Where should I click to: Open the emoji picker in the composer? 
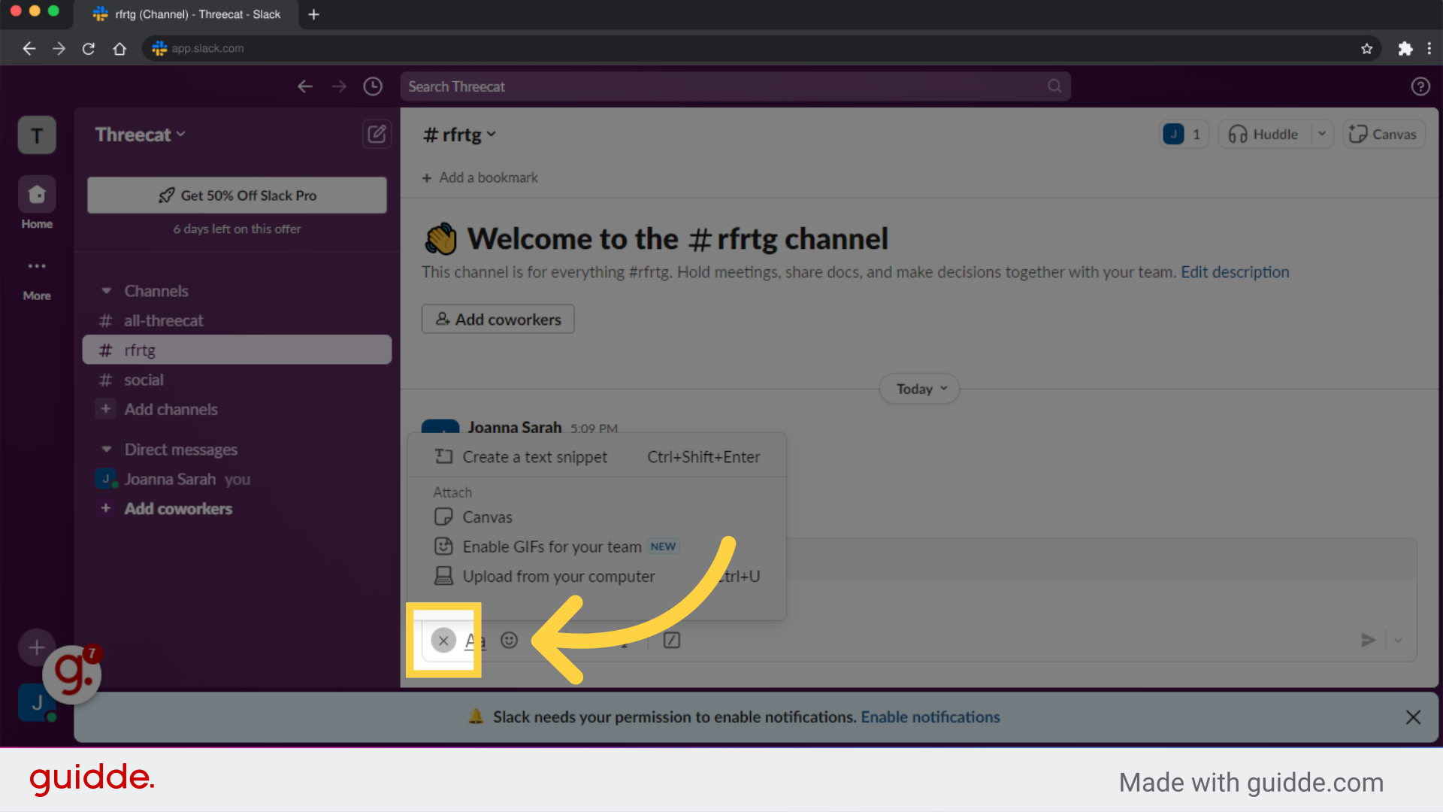point(510,641)
